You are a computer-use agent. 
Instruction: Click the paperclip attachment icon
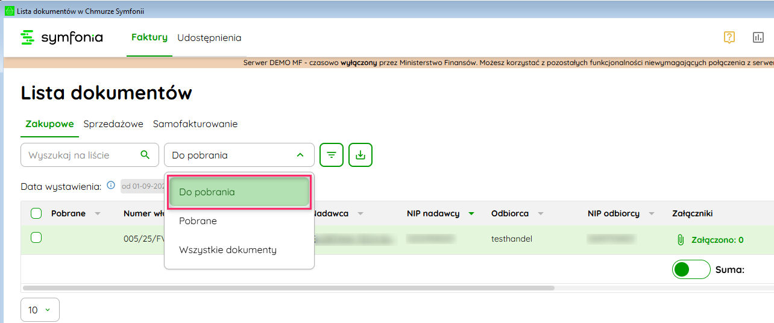pos(681,240)
